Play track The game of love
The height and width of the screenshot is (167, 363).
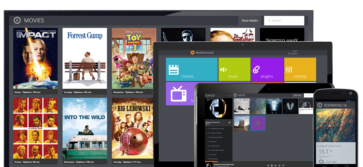pos(219,133)
